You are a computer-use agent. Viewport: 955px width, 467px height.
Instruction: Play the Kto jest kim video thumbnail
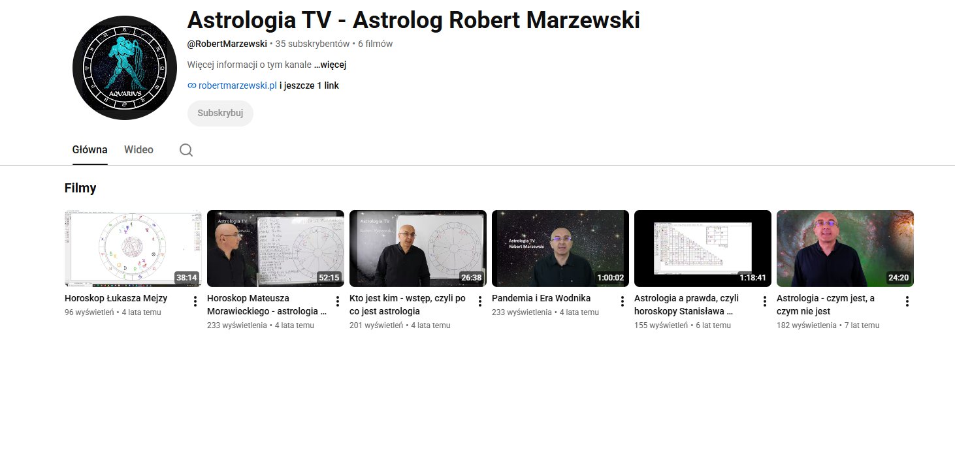418,249
